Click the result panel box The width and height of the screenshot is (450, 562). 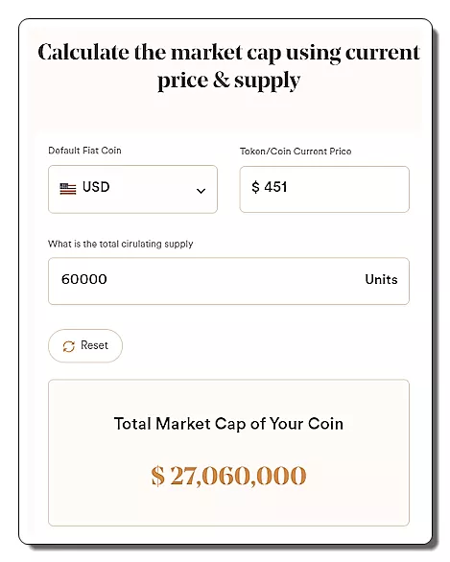point(228,453)
